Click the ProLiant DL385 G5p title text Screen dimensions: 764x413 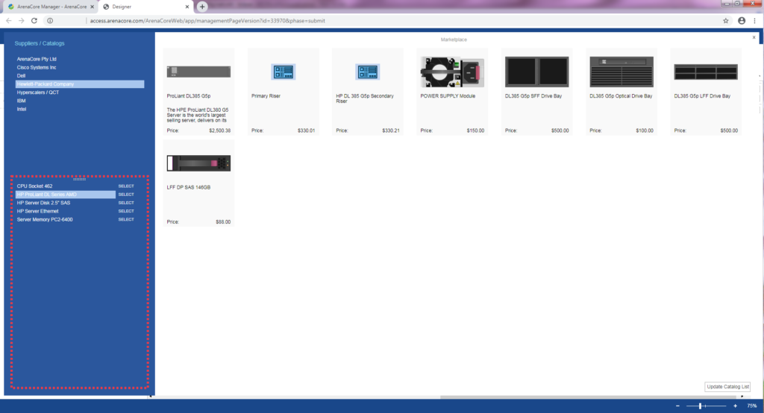[x=189, y=96]
